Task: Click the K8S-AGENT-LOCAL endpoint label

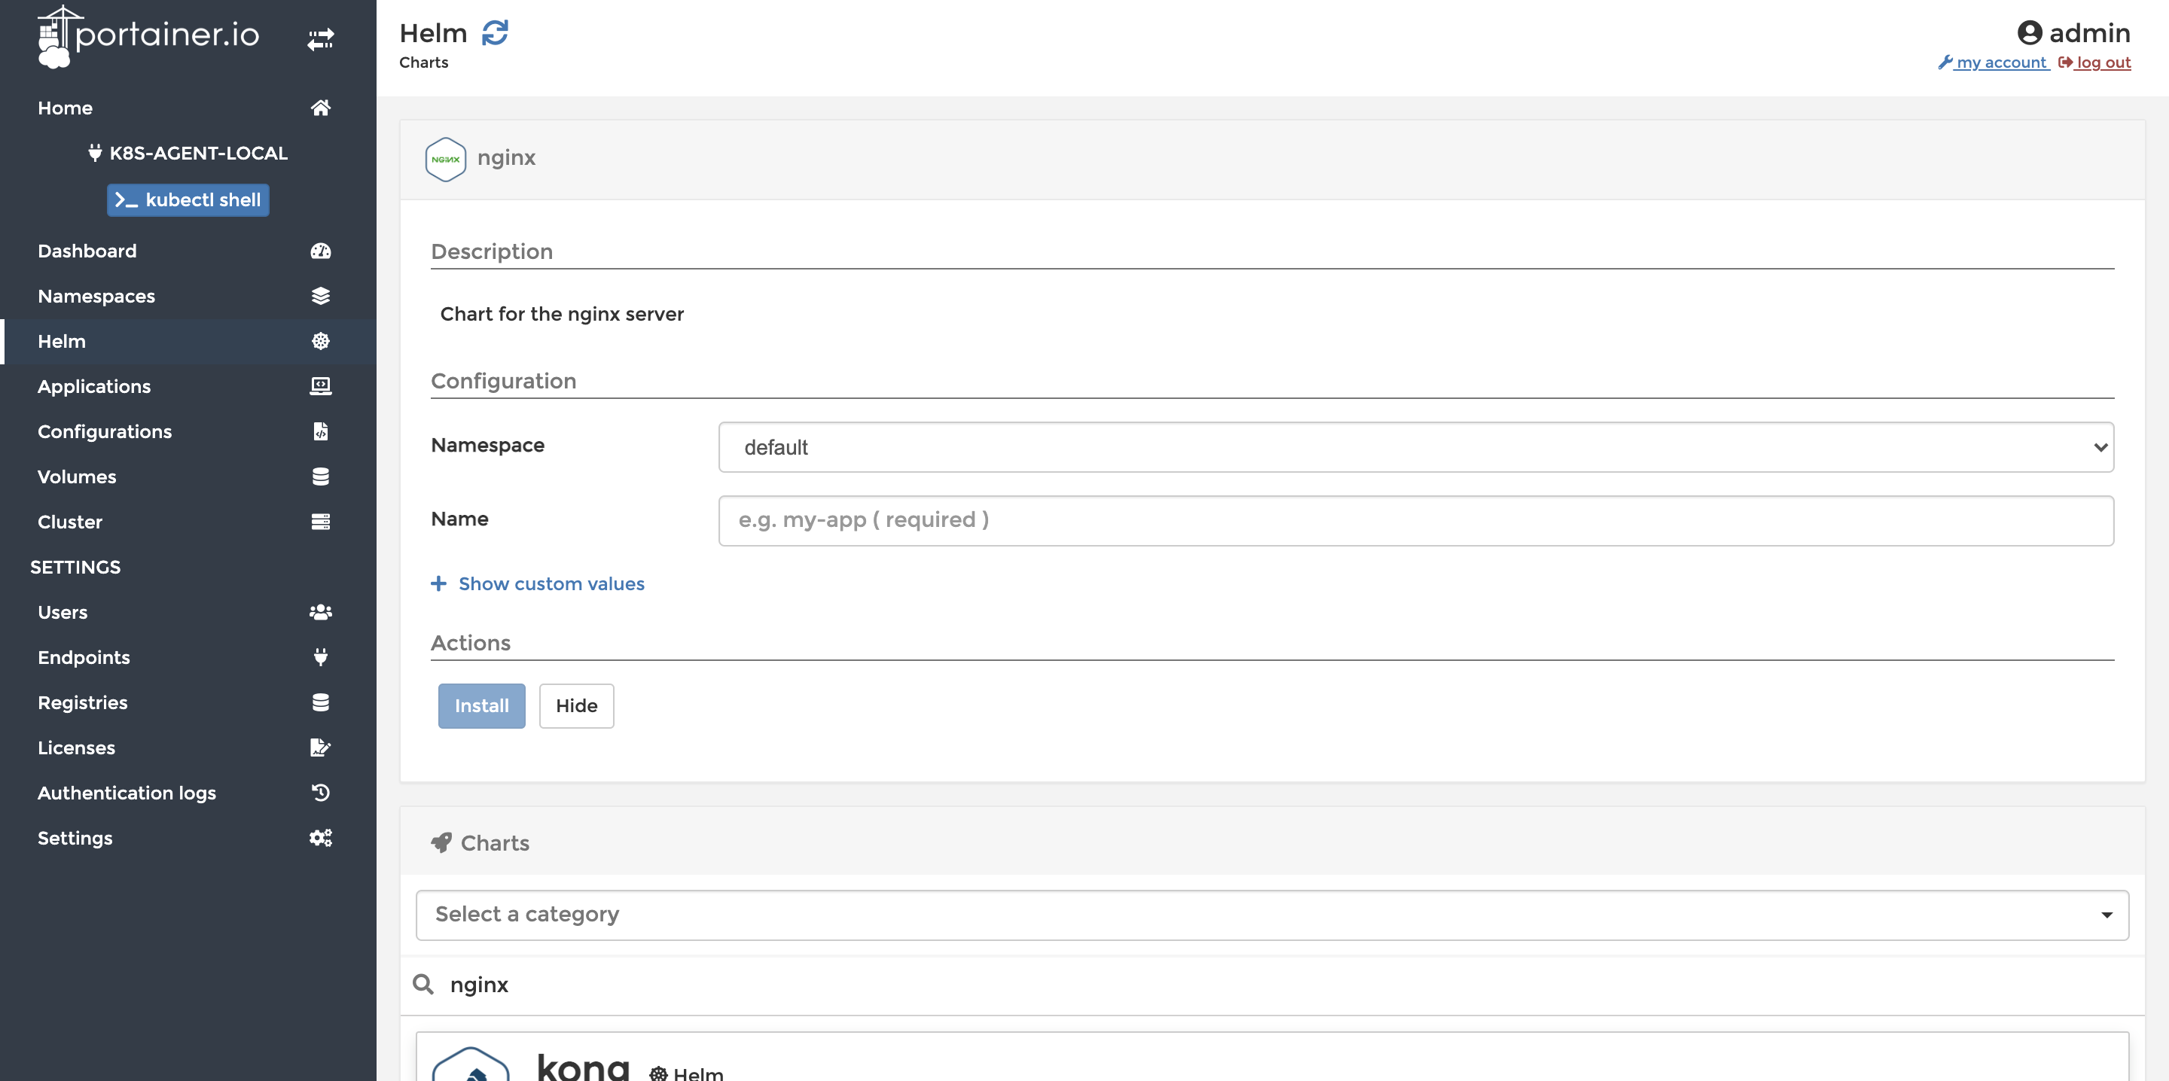Action: [188, 154]
